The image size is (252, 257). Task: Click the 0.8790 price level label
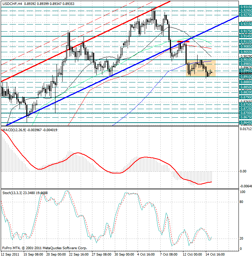(246, 97)
